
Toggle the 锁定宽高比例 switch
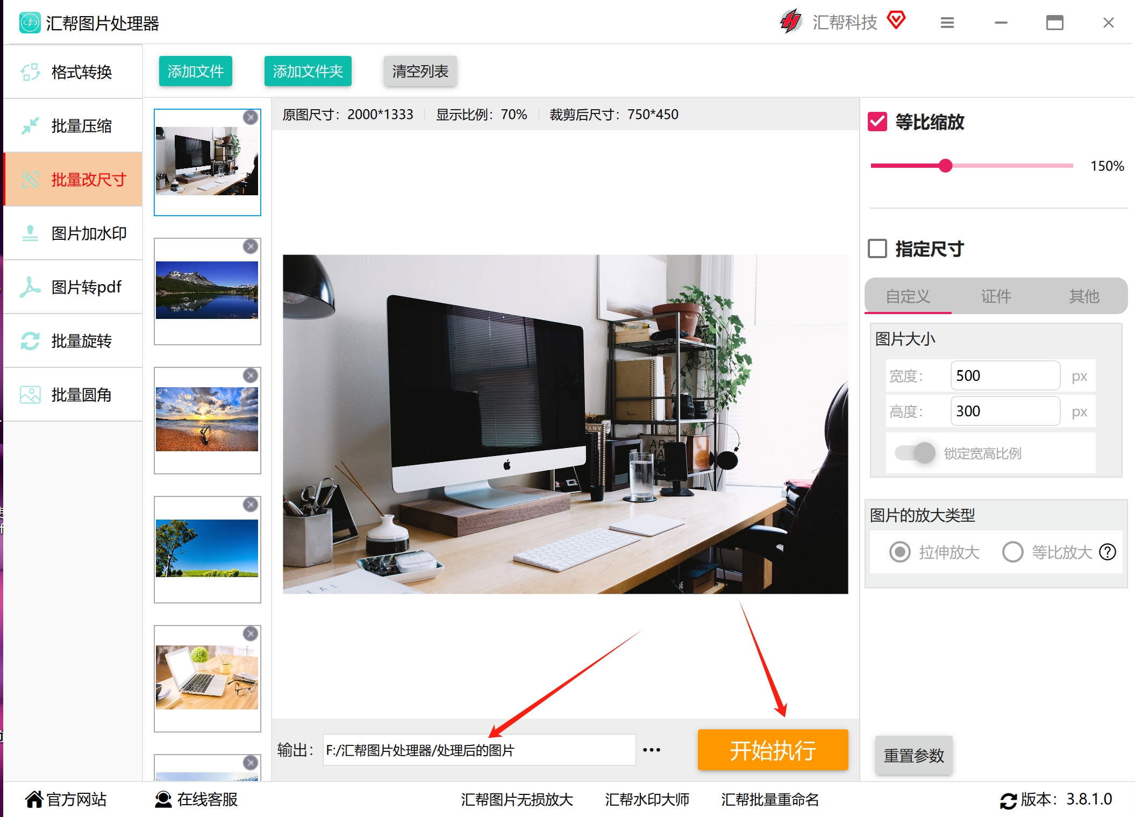(x=915, y=453)
